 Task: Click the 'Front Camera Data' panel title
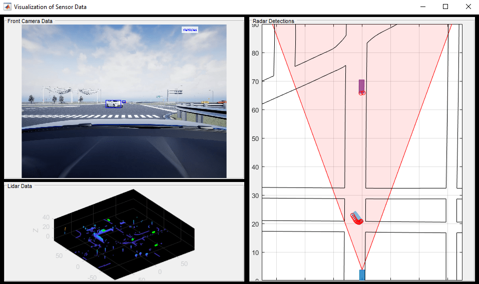pyautogui.click(x=30, y=21)
